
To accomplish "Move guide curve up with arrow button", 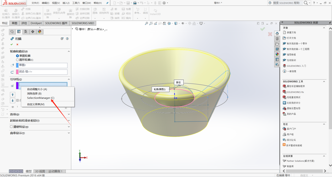I will 13,95.
